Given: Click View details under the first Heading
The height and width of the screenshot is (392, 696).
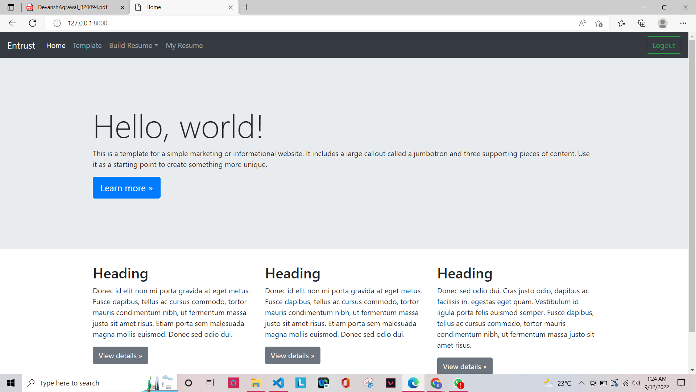Looking at the screenshot, I should click(x=120, y=355).
